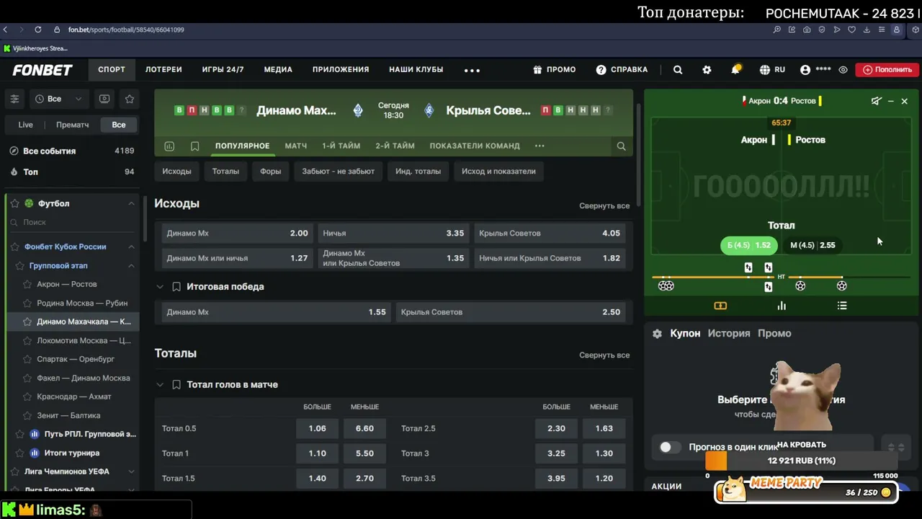Click the sidebar Поиск search field
Viewport: 922px width, 519px height.
tap(72, 223)
